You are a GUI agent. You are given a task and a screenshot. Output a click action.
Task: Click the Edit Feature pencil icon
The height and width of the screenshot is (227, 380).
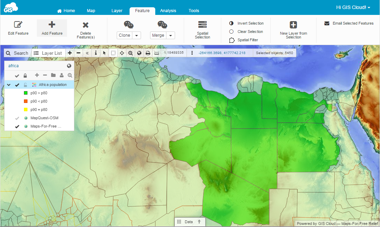18,25
